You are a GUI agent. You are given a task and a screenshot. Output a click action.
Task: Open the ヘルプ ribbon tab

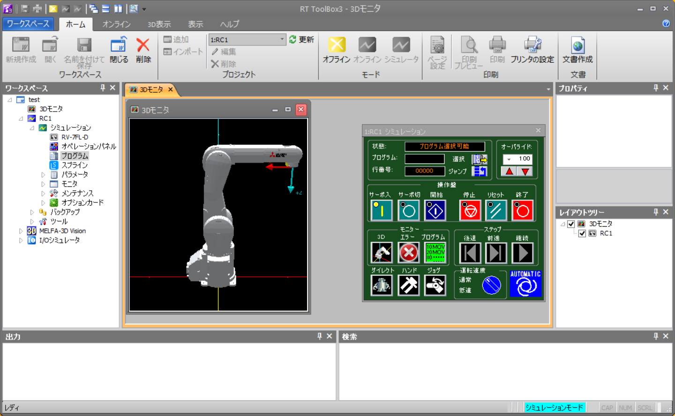click(x=230, y=24)
